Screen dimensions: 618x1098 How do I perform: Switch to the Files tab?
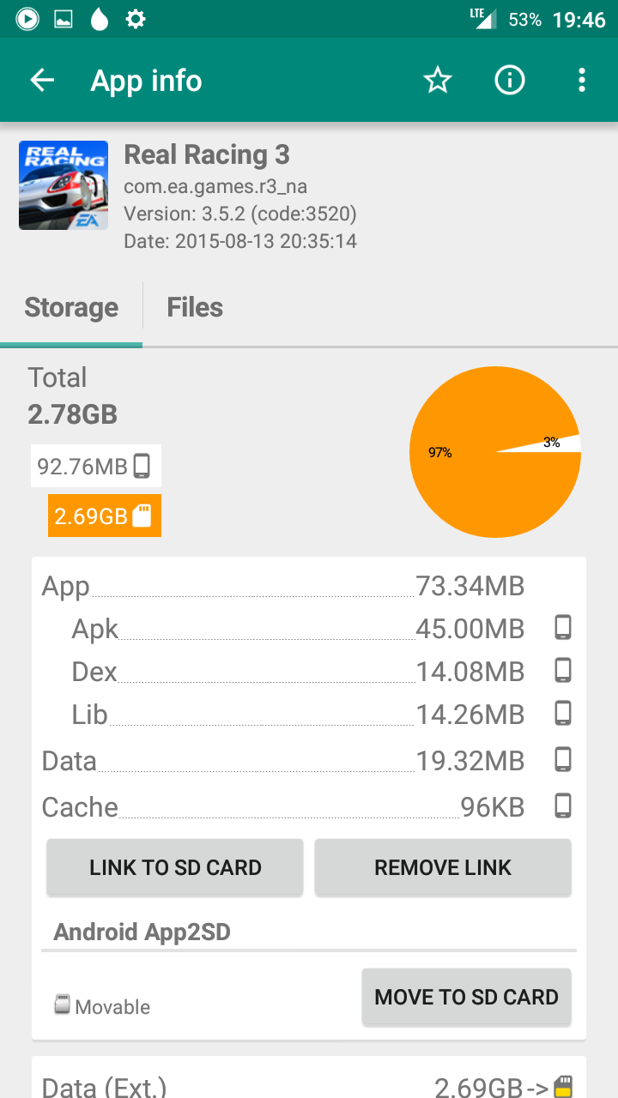195,307
